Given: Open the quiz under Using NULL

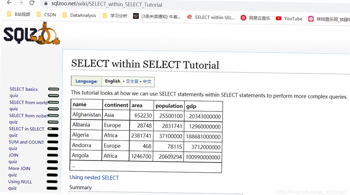Looking at the screenshot, I should tap(12, 188).
